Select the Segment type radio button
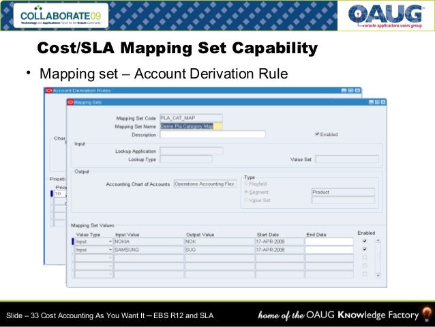 (246, 192)
